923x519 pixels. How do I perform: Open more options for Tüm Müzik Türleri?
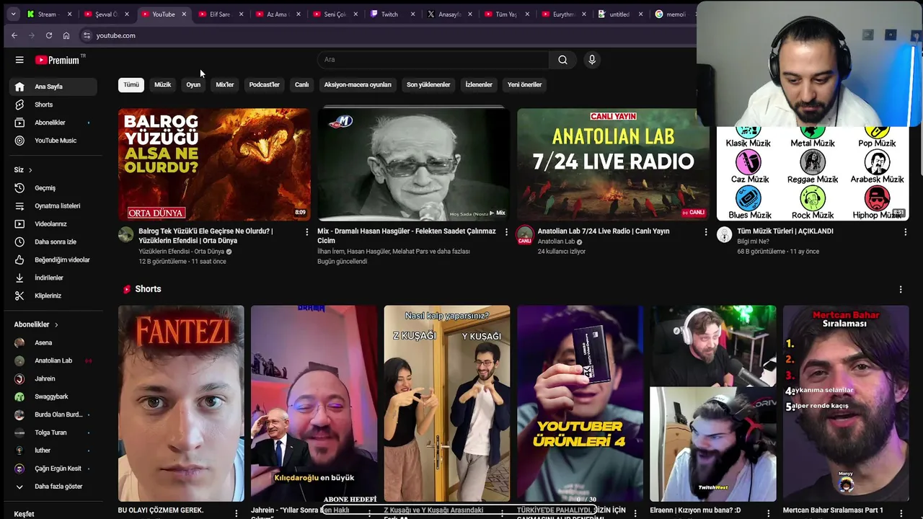(906, 232)
